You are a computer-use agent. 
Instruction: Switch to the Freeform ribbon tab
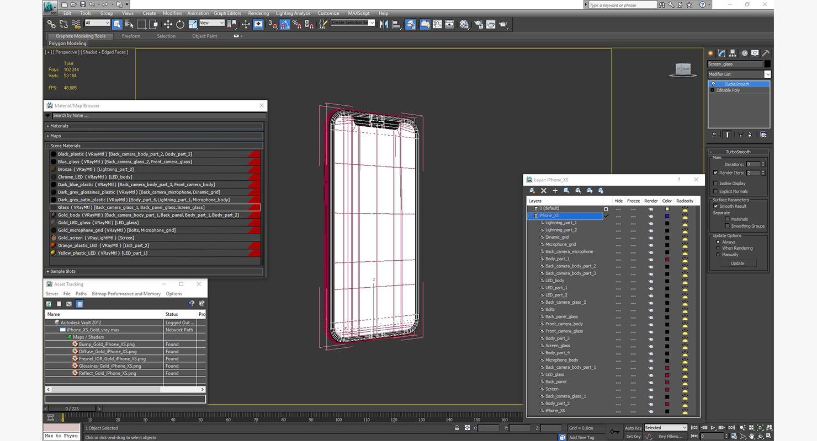pyautogui.click(x=131, y=36)
